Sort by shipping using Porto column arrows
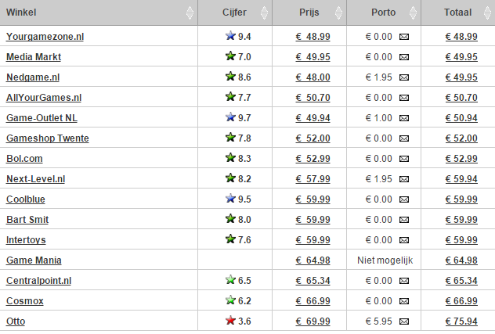495x334 pixels. tap(413, 13)
